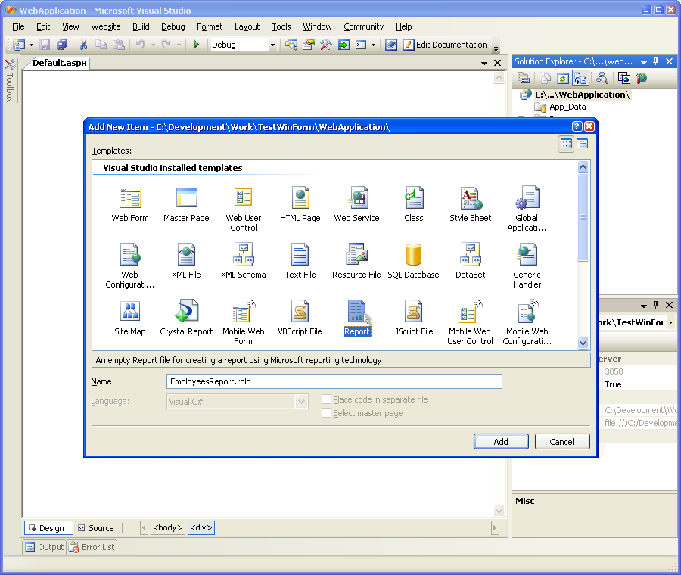Screen dimensions: 681x575
Task: Open the Language Visual C# dropdown
Action: pos(301,401)
